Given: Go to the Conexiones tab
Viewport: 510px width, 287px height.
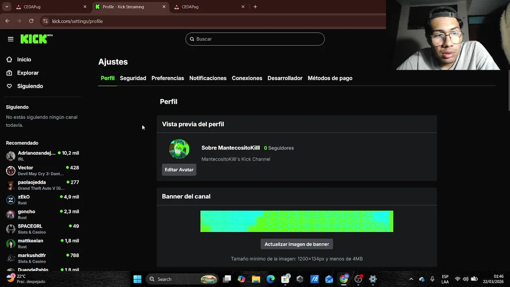Looking at the screenshot, I should tap(247, 78).
